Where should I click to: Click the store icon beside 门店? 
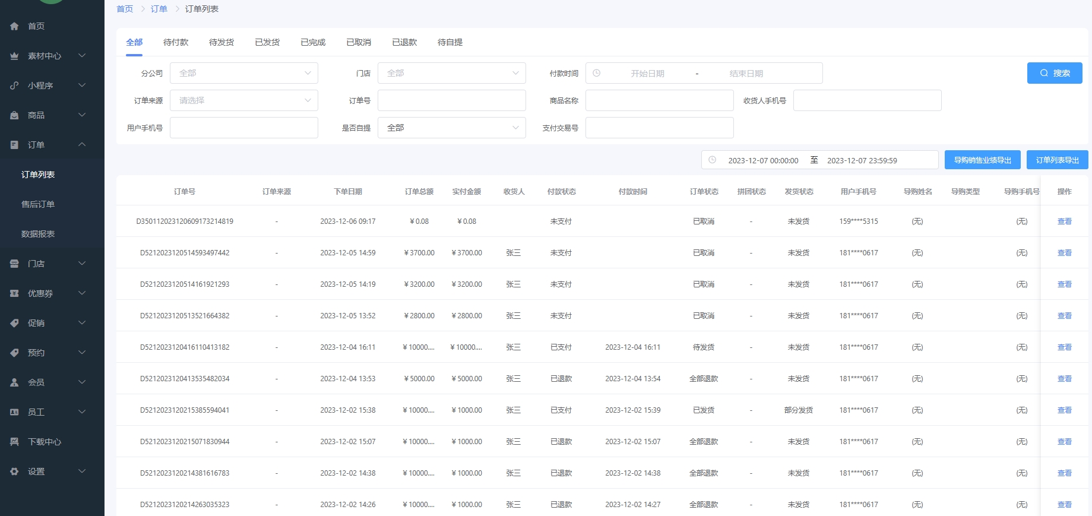14,264
